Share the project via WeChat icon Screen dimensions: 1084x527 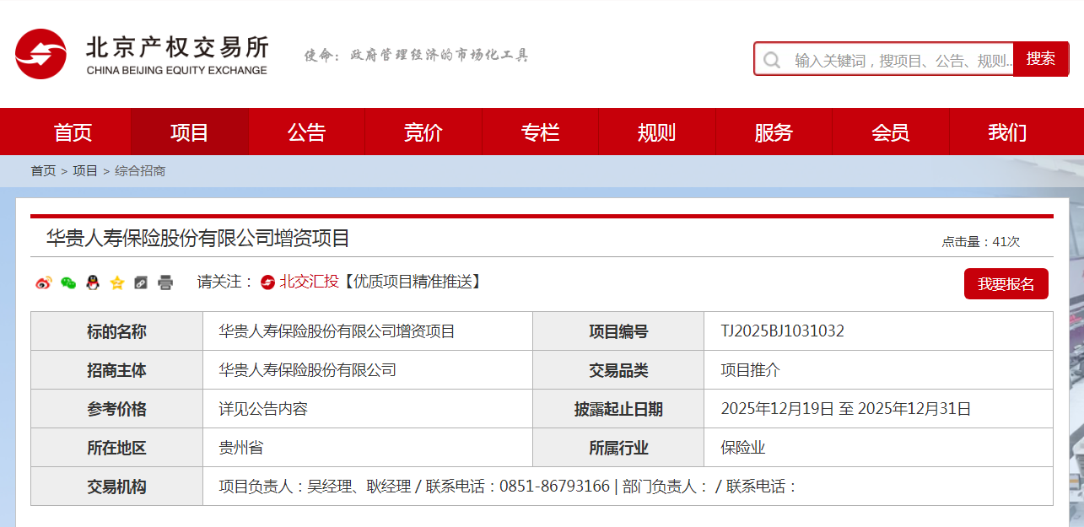pos(68,282)
